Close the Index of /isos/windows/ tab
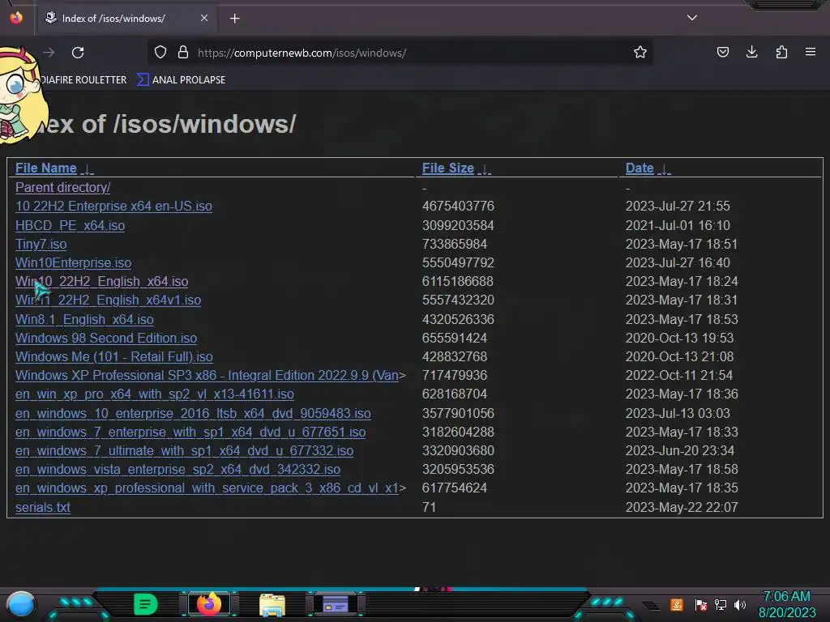Viewport: 830px width, 622px height. pos(204,18)
